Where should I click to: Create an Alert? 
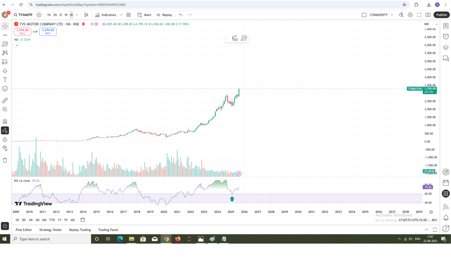144,15
